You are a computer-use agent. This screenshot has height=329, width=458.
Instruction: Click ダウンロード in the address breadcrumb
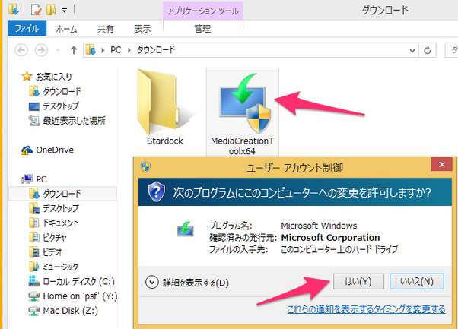tap(156, 50)
